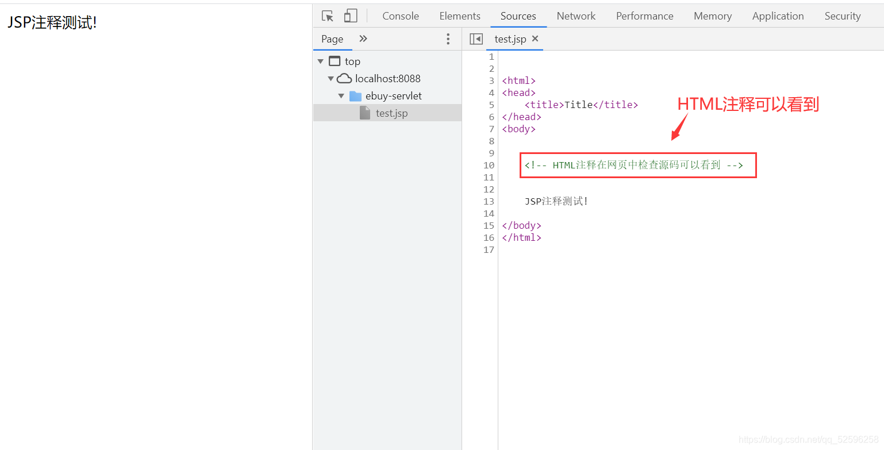Click the test.jsp file icon in tree

(365, 113)
